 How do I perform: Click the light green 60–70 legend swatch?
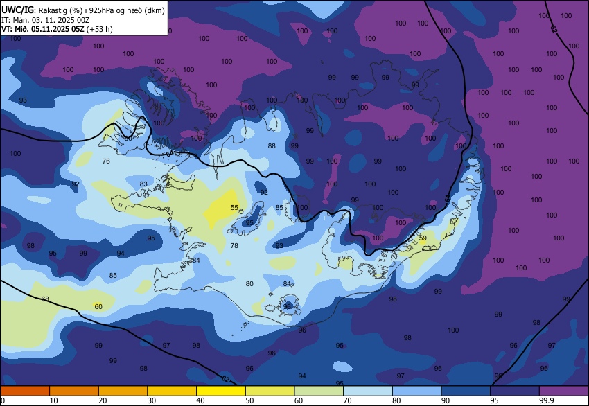point(319,391)
